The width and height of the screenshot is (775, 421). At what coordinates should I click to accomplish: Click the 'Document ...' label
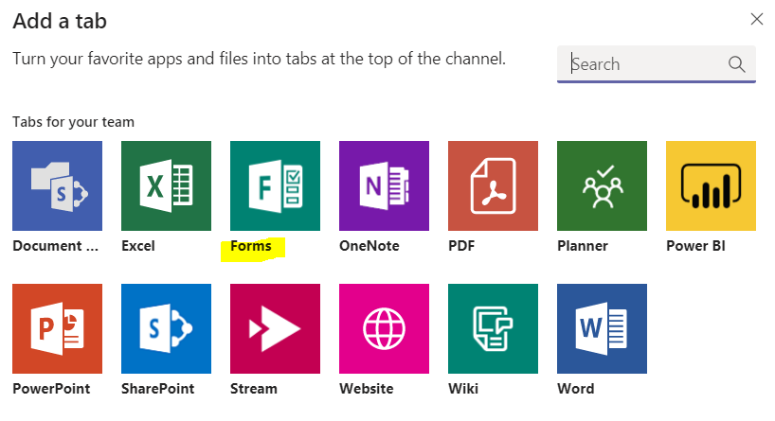[55, 246]
